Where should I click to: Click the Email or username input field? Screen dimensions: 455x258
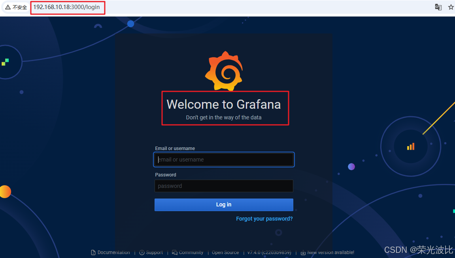(x=224, y=160)
